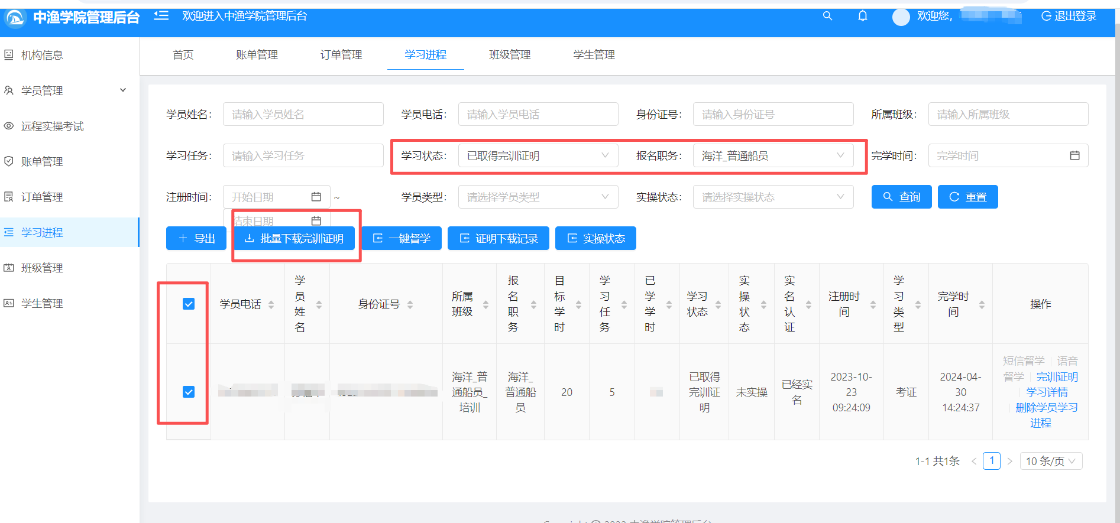
Task: Click the 一键督学 button
Action: coord(402,238)
